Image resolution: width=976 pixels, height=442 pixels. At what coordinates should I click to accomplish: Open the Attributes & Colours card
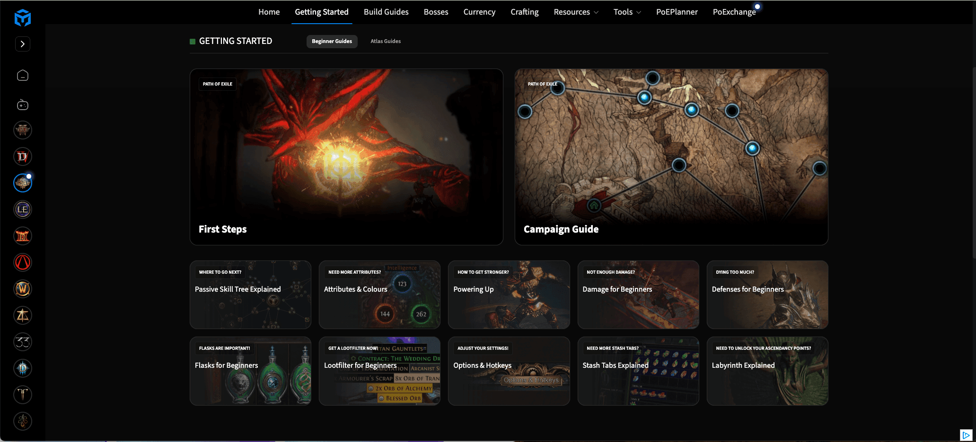(x=379, y=295)
